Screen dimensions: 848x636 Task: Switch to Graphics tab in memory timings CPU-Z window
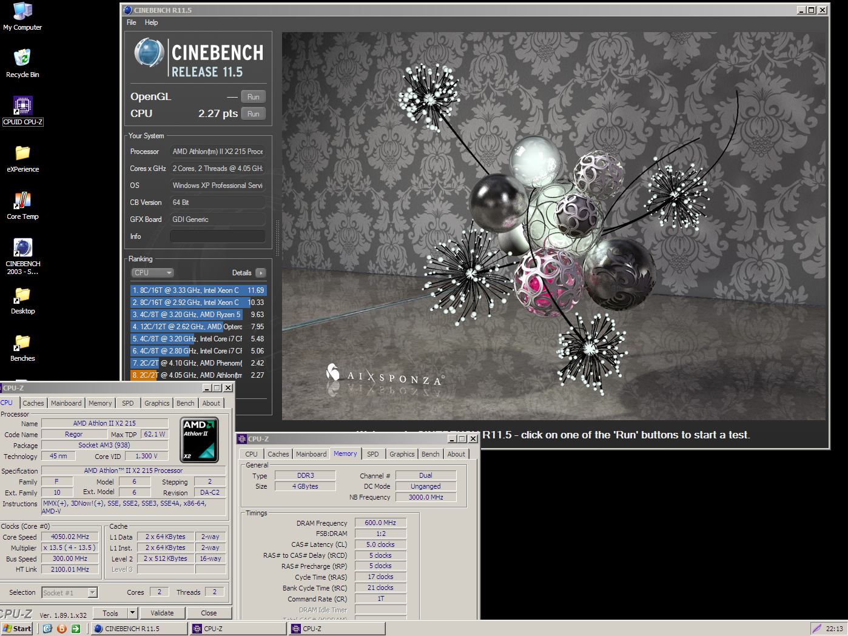click(x=402, y=454)
